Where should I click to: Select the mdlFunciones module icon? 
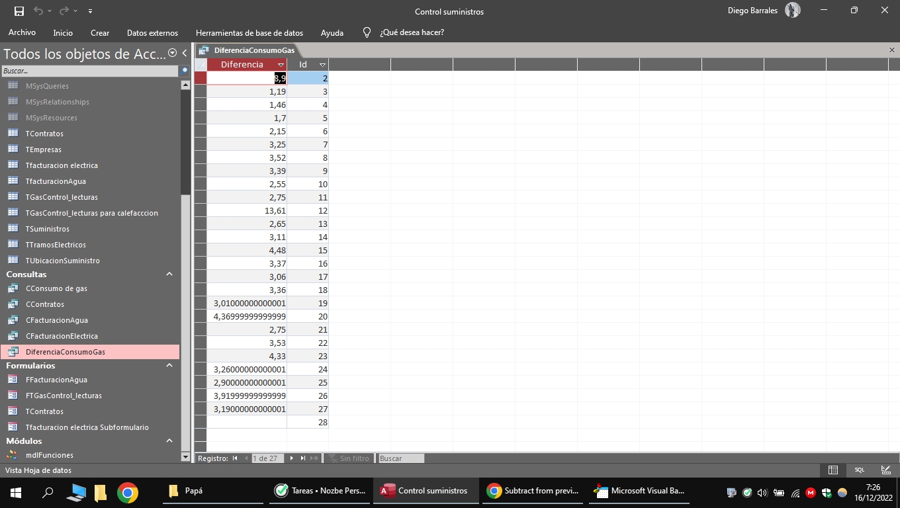click(13, 454)
